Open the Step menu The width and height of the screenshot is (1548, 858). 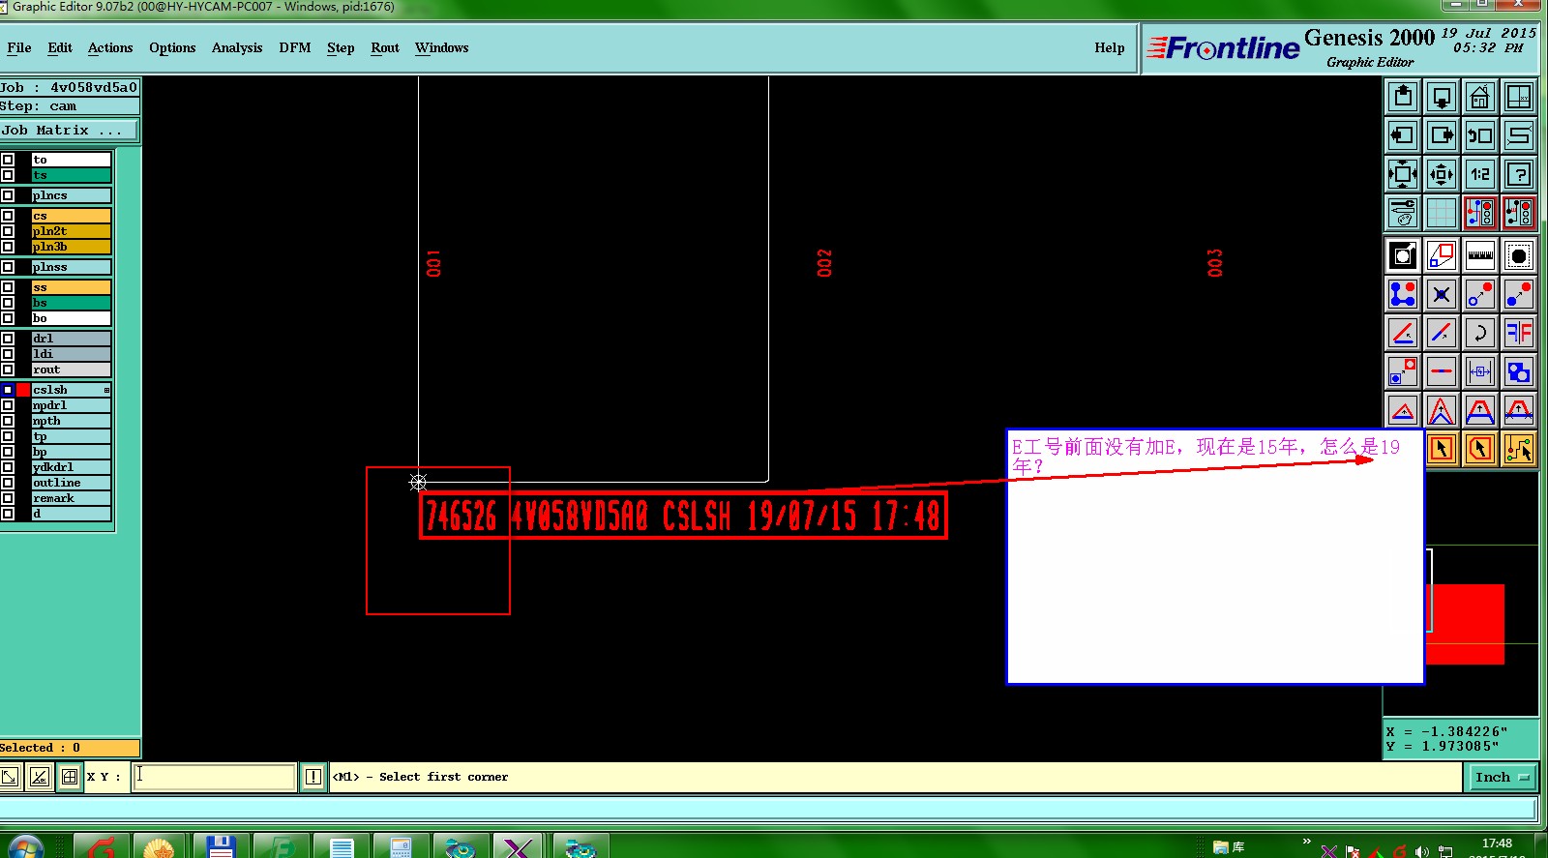point(341,47)
